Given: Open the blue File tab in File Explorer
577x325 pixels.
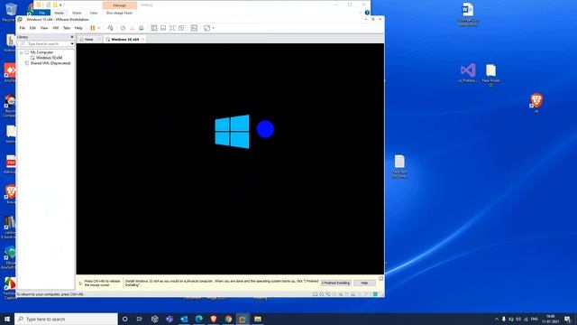Looking at the screenshot, I should pyautogui.click(x=42, y=13).
